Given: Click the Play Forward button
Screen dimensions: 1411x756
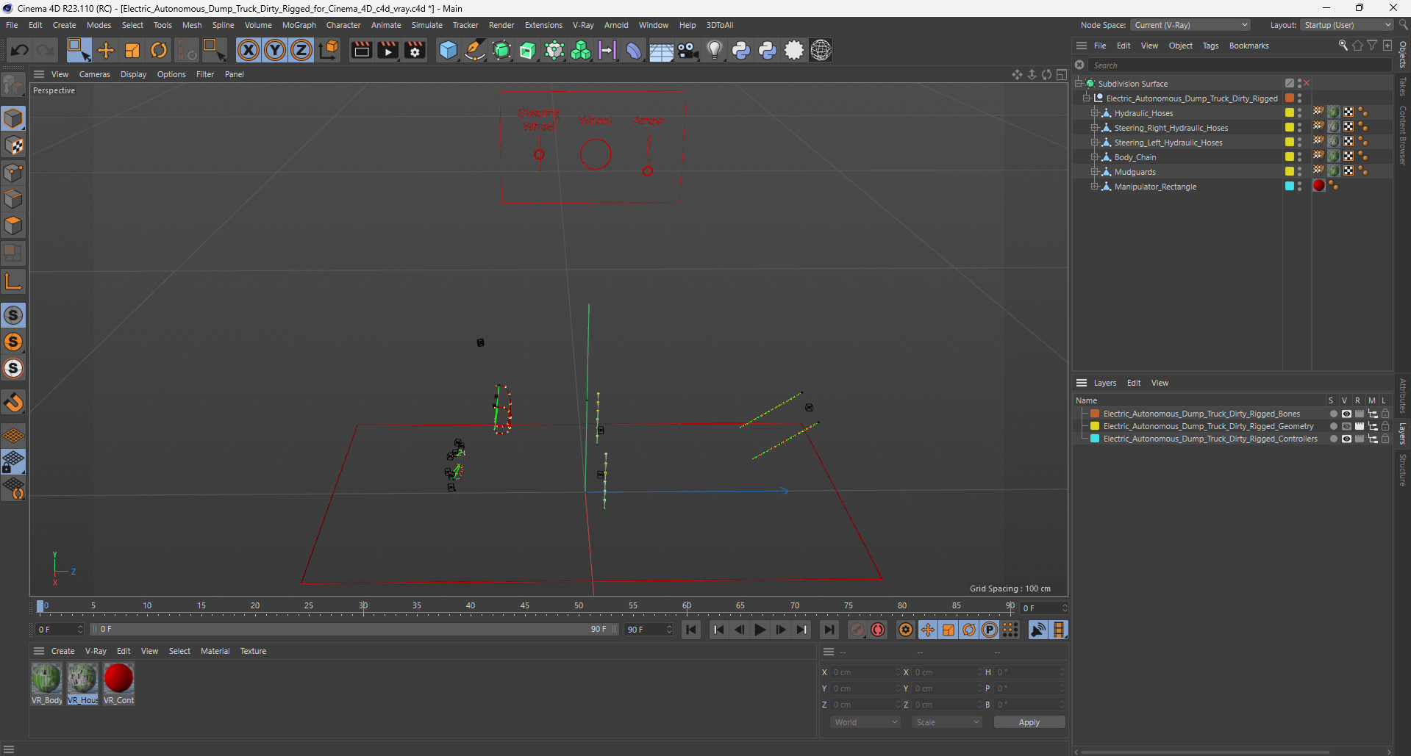Looking at the screenshot, I should pyautogui.click(x=760, y=630).
